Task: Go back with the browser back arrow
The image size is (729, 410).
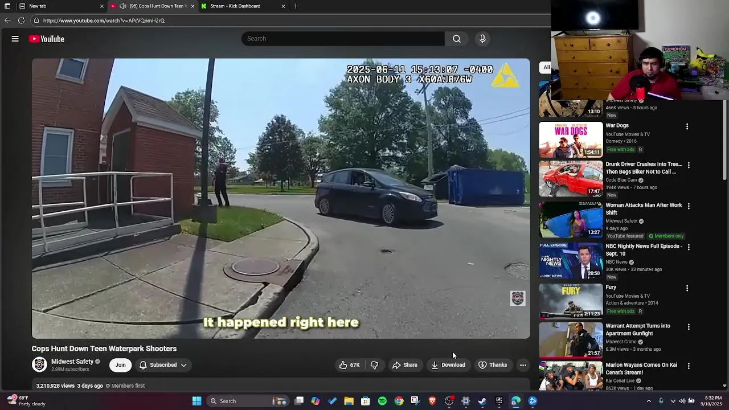Action: pyautogui.click(x=7, y=20)
